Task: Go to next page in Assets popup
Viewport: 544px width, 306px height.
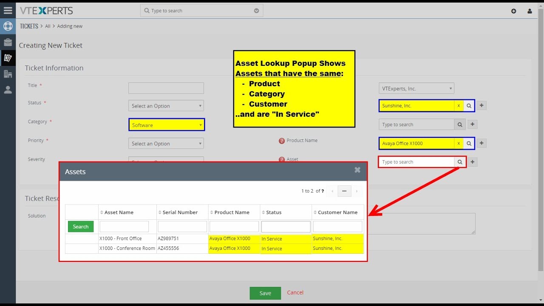Action: pyautogui.click(x=357, y=191)
